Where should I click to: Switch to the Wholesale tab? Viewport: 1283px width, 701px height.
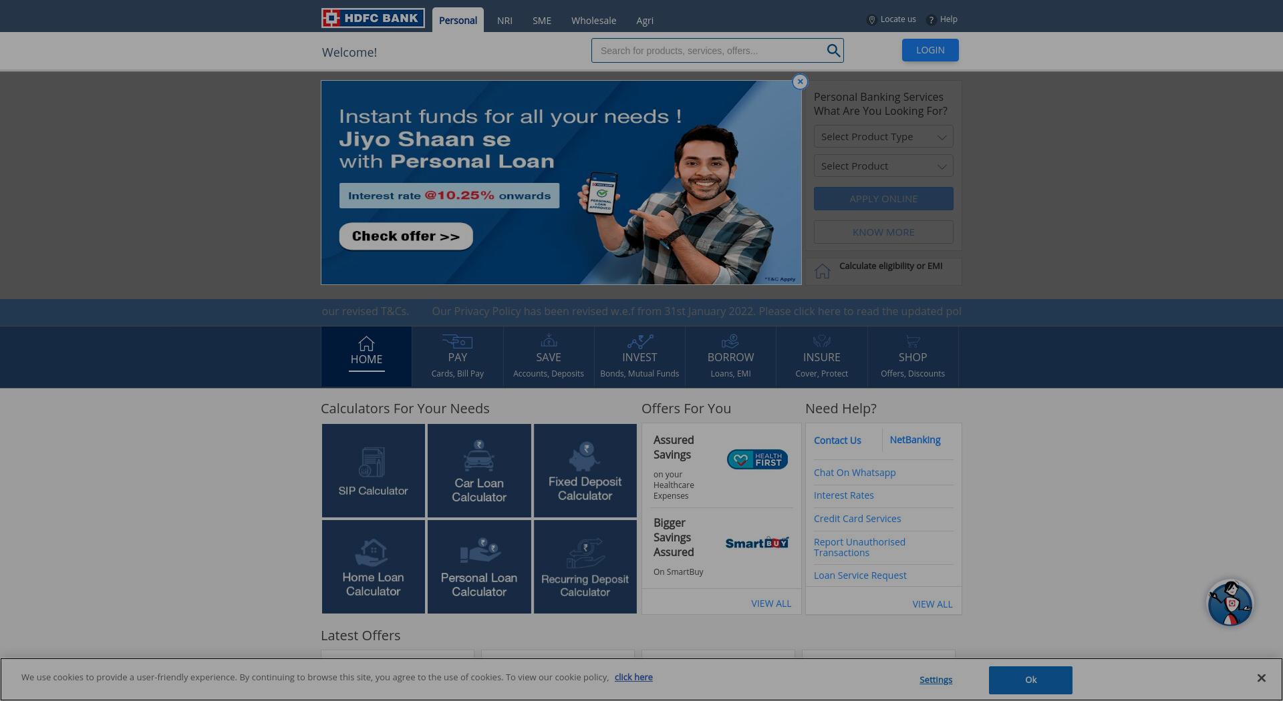pos(593,21)
